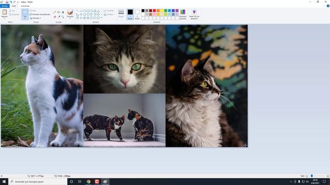Click the Kırp crop button
This screenshot has width=330, height=185.
(33, 10)
